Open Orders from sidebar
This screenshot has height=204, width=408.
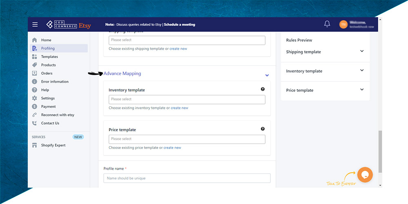coord(47,73)
